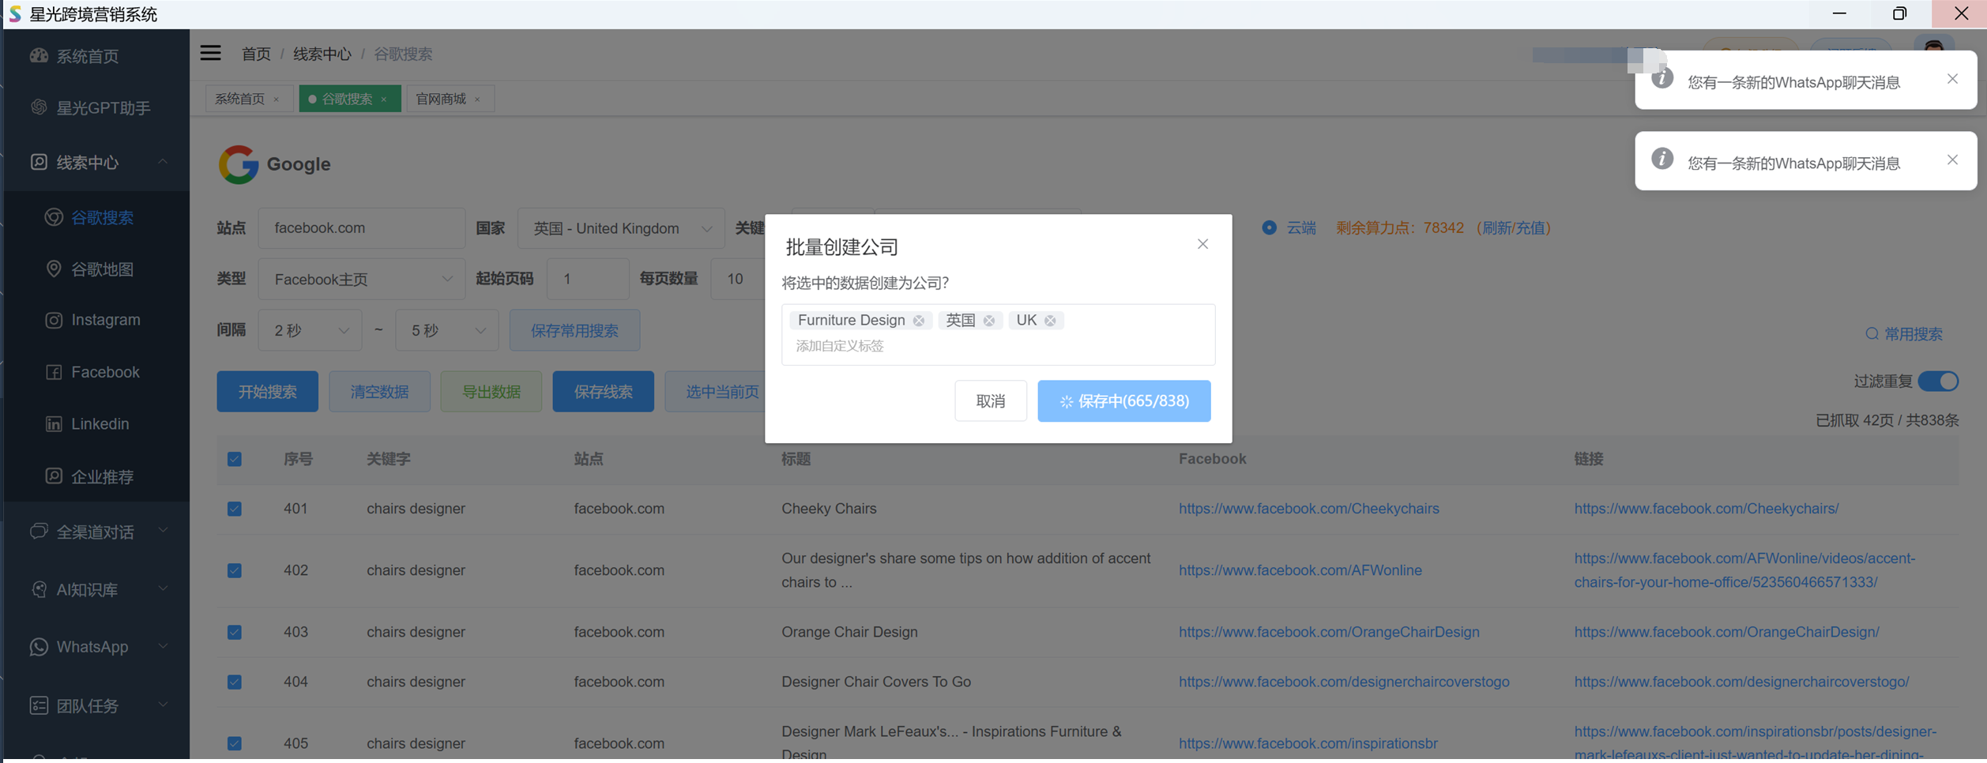Close the 批量创建公司 dialog

pos(1202,244)
